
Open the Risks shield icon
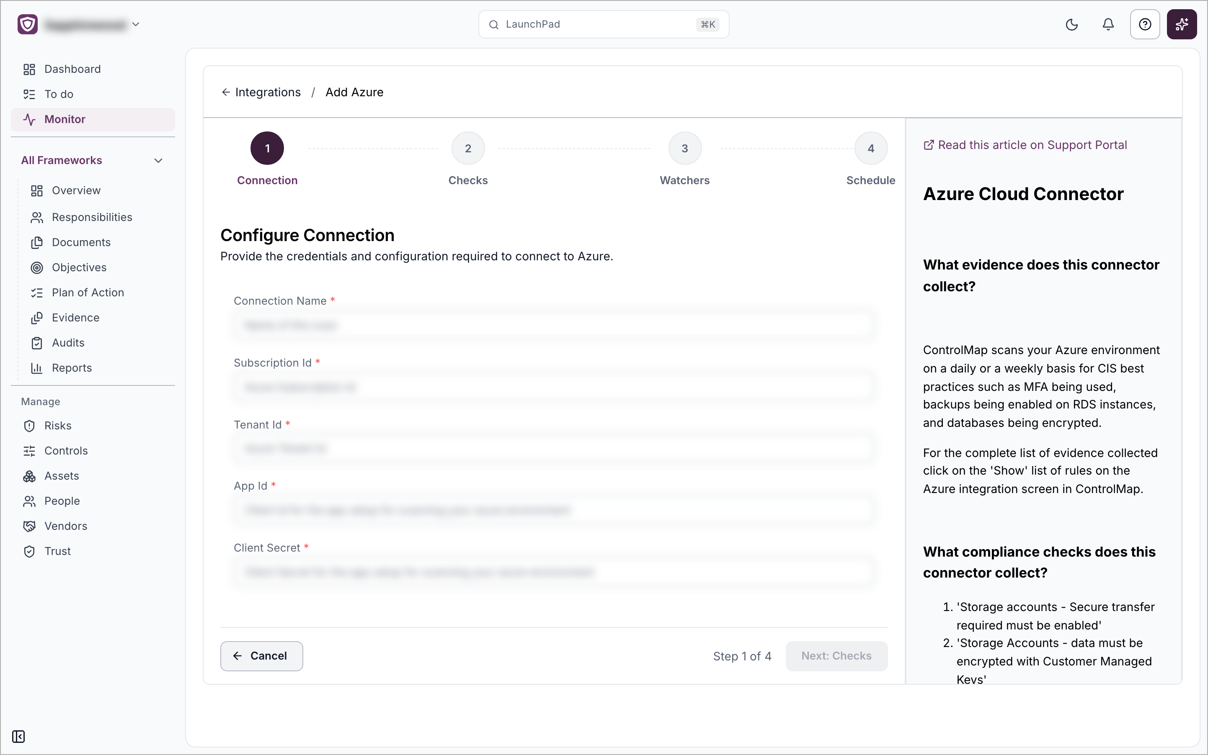[x=29, y=426]
